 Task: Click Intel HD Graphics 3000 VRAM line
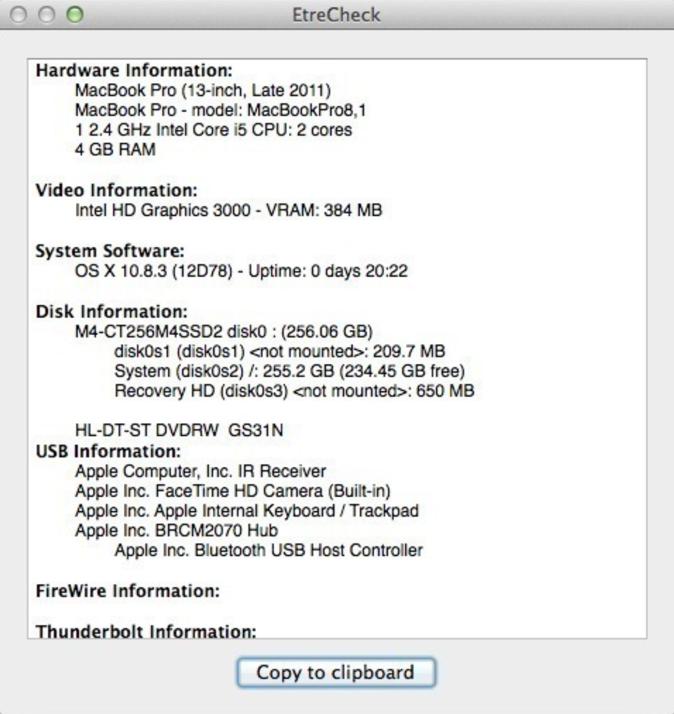pos(229,210)
